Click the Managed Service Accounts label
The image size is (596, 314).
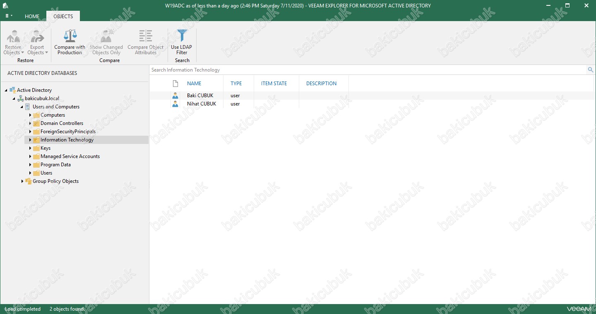click(70, 156)
